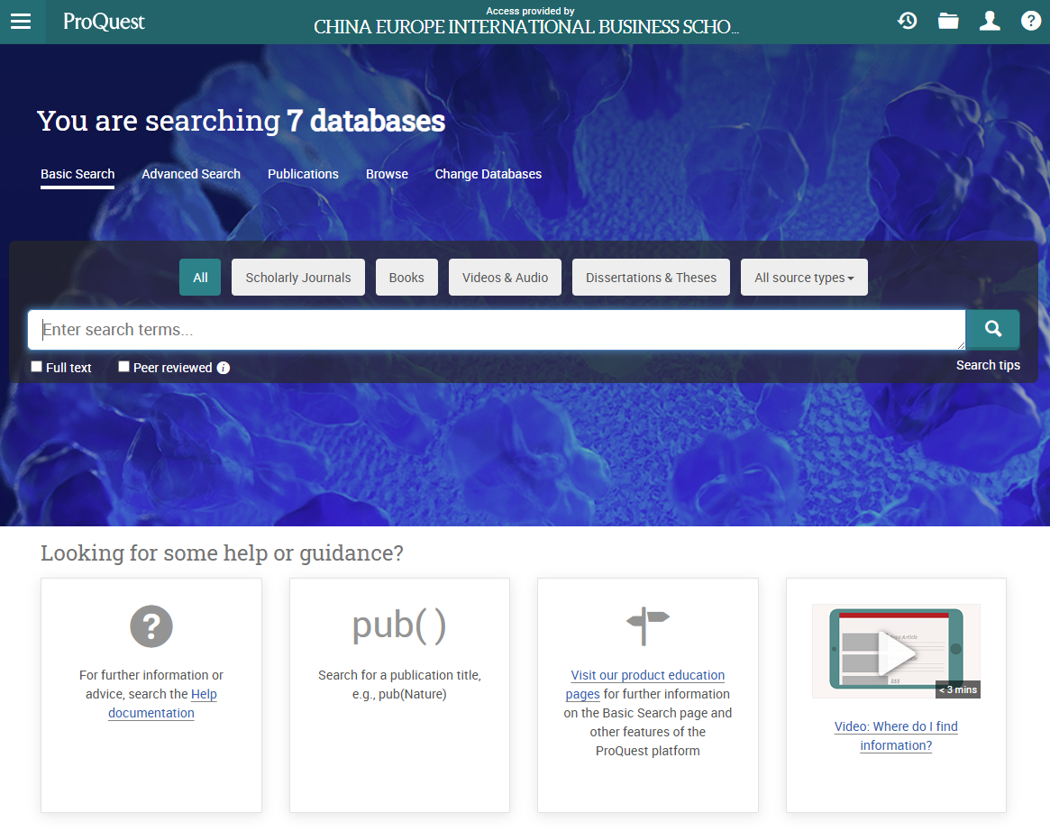Open the Publications tab

303,174
